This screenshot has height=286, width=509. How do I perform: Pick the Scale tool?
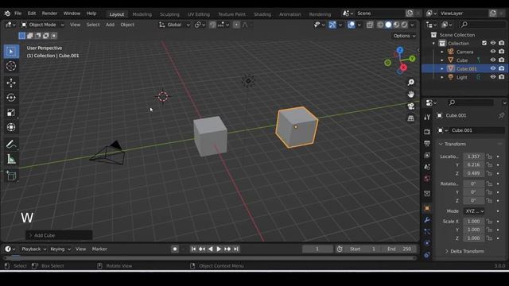[11, 113]
